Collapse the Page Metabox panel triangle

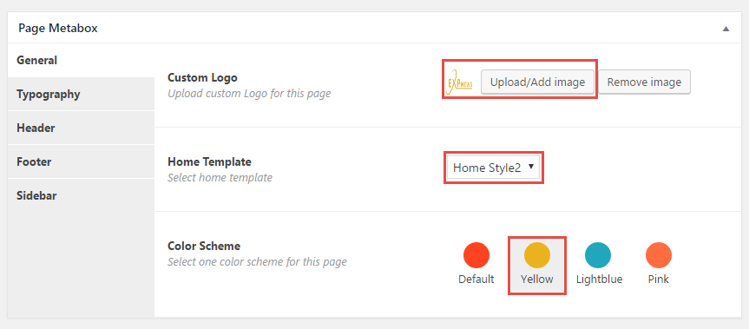pos(726,29)
